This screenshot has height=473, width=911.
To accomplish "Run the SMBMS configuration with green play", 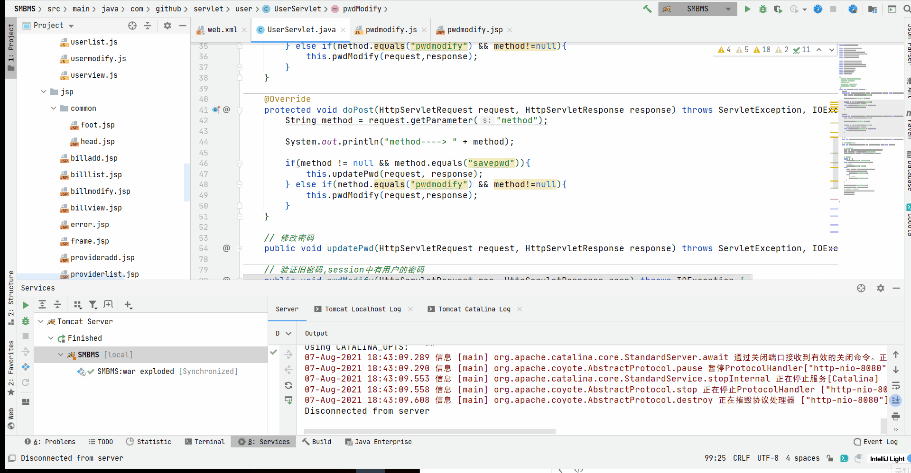I will pos(747,9).
